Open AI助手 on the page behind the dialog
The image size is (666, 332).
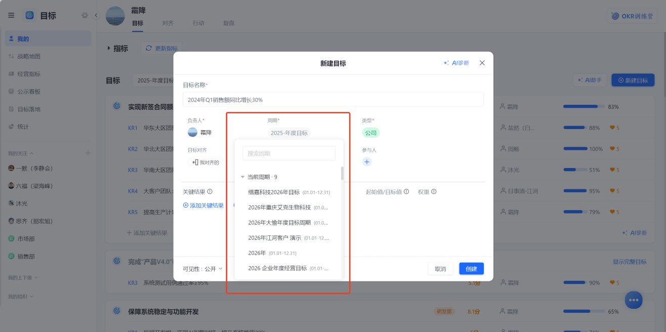click(x=590, y=80)
